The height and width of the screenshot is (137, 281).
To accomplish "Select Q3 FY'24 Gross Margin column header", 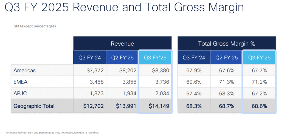I will coord(194,58).
